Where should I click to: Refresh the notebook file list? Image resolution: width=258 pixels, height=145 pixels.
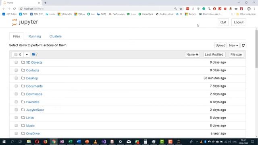(x=243, y=46)
